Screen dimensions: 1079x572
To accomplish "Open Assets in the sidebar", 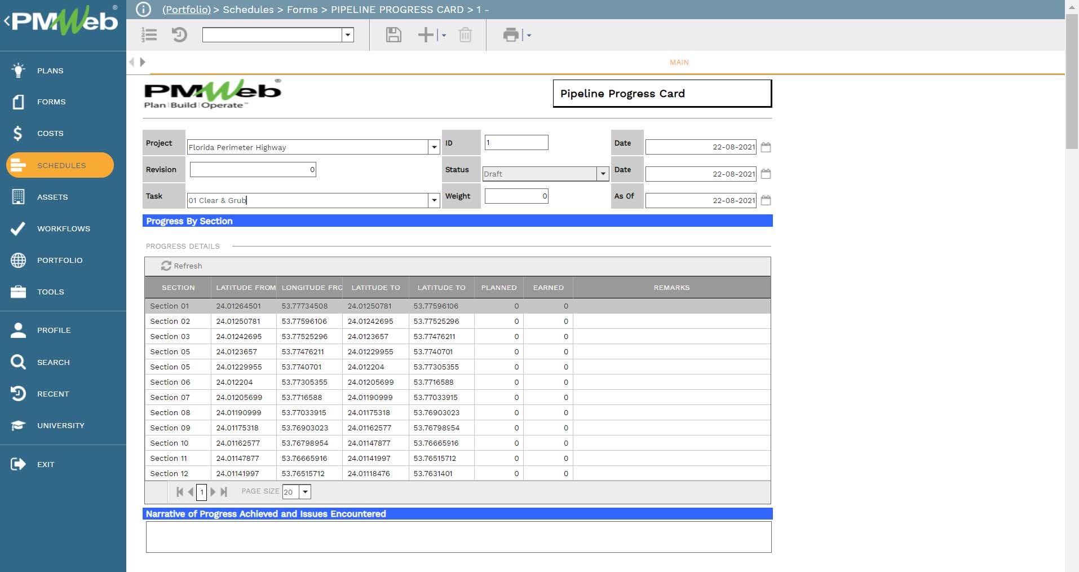I will click(52, 197).
